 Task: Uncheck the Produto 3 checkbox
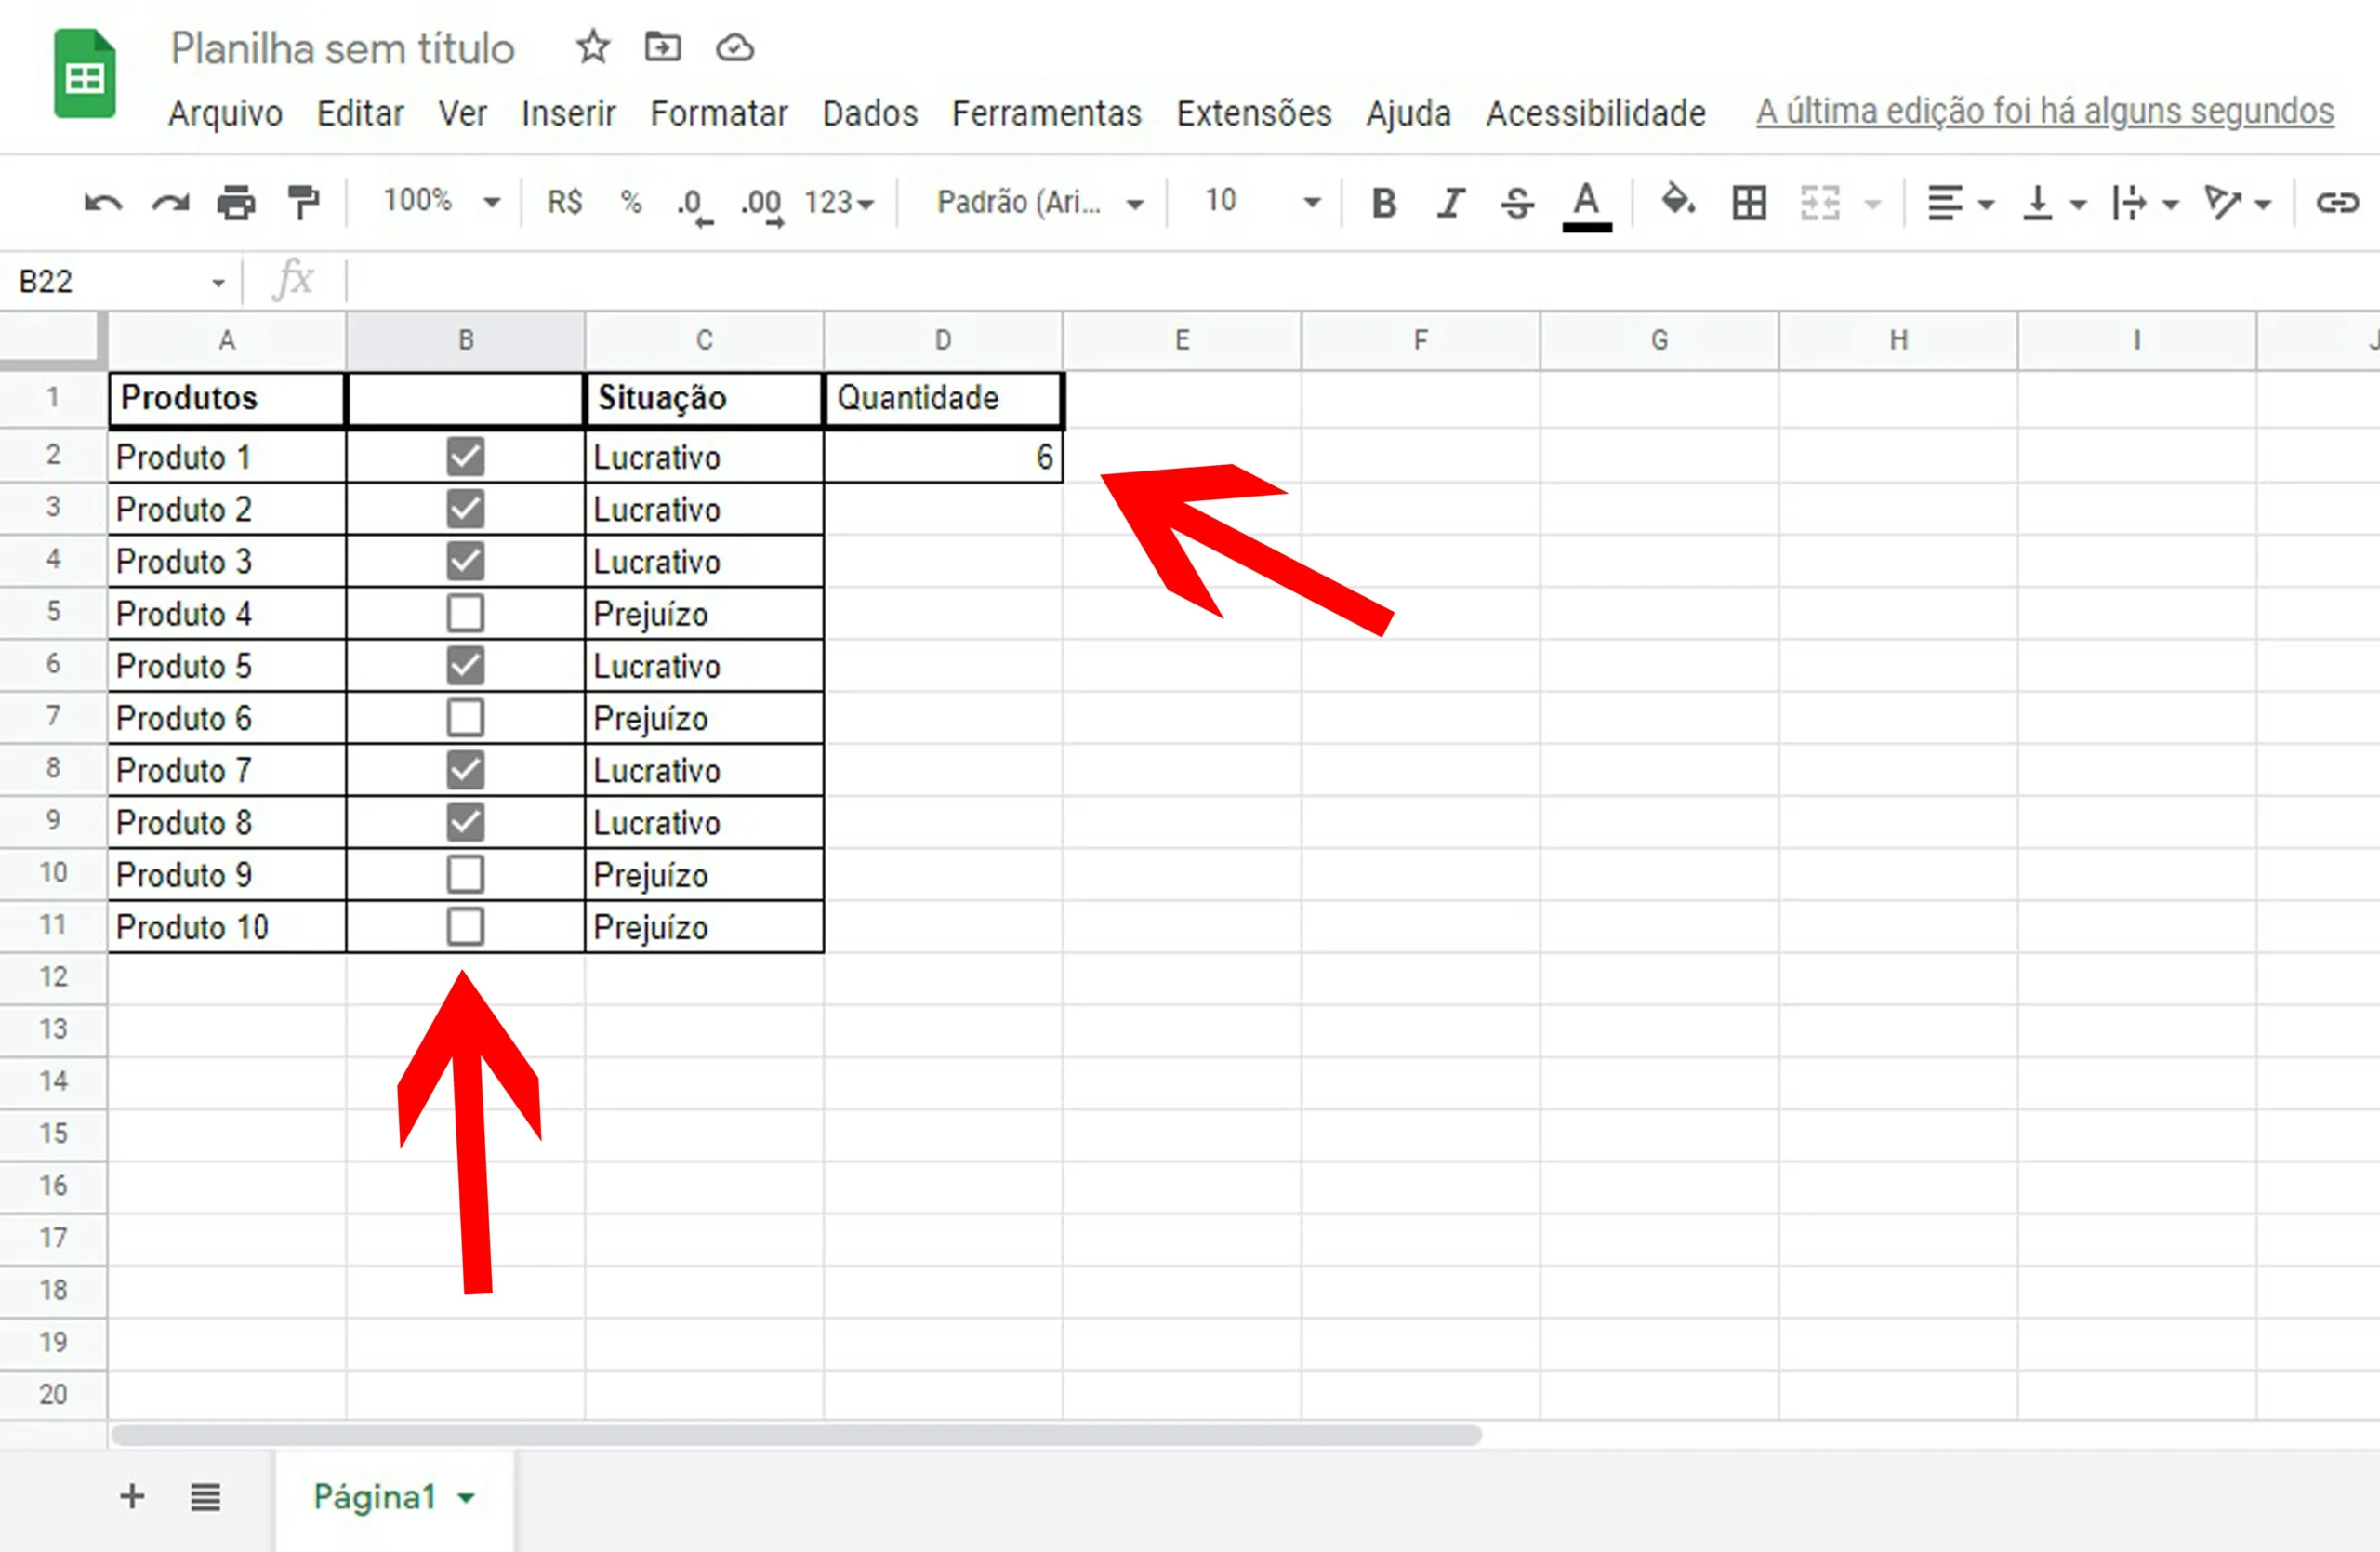(465, 561)
